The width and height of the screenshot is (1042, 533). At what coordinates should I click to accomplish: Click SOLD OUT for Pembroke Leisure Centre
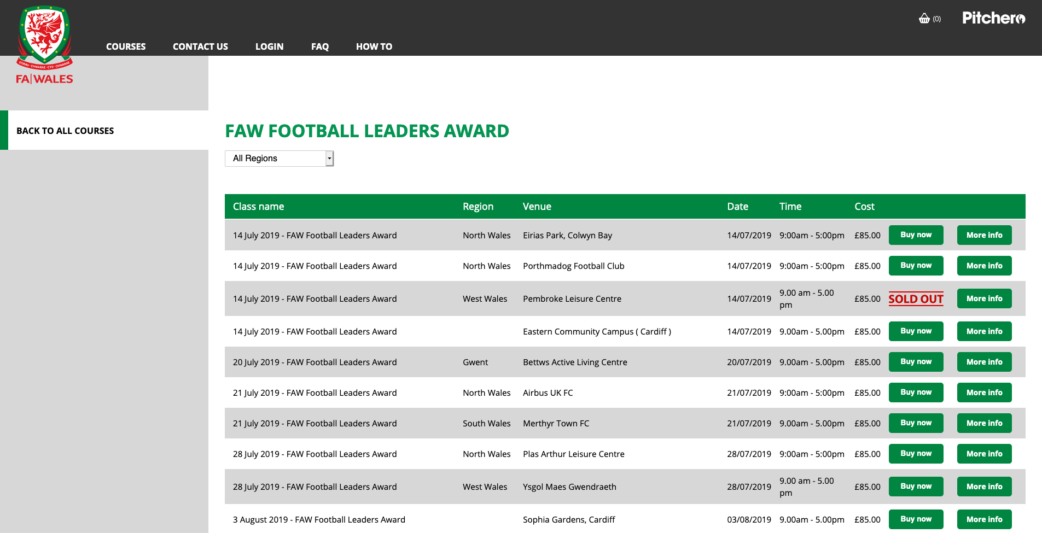click(x=916, y=299)
